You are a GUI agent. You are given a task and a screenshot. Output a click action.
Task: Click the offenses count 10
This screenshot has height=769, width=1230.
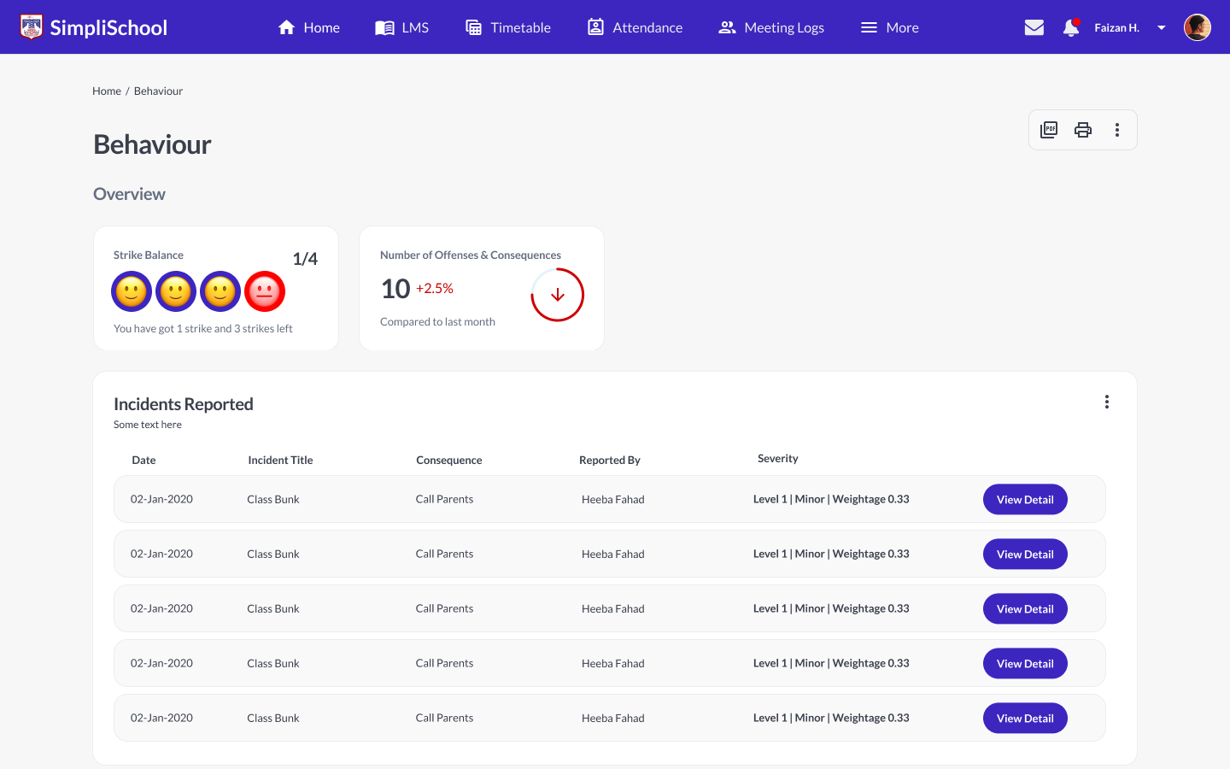tap(395, 289)
